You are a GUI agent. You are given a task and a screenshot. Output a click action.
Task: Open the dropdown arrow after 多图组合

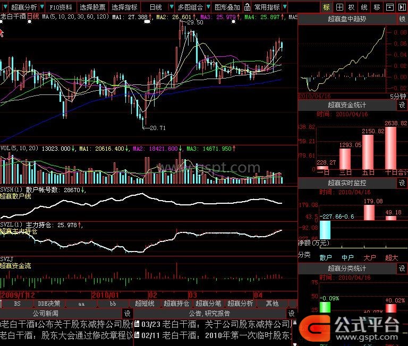(208, 7)
